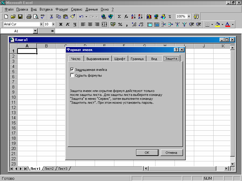Viewport: 242px width, 181px height.
Task: Sort ascending with the A-Я icon
Action: [x=133, y=17]
